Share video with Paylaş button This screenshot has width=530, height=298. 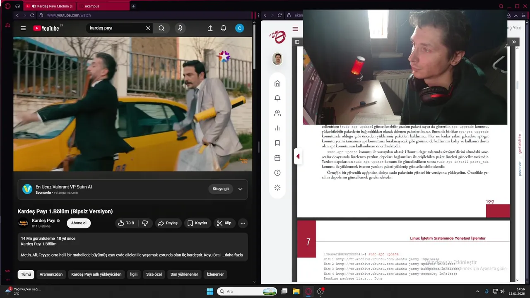pos(168,223)
